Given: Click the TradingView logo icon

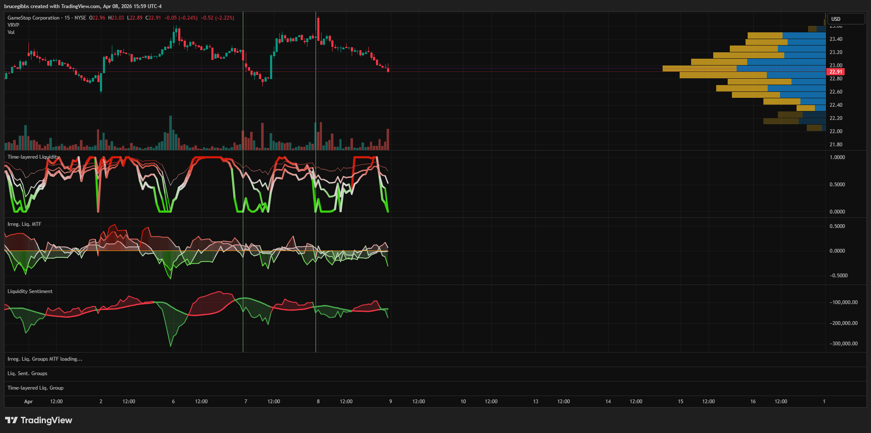Looking at the screenshot, I should [x=11, y=420].
